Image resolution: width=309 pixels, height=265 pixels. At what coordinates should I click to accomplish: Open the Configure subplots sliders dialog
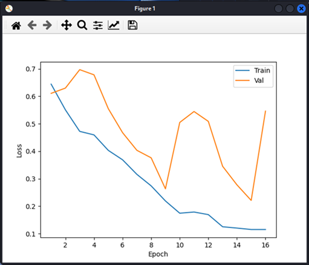(x=98, y=25)
